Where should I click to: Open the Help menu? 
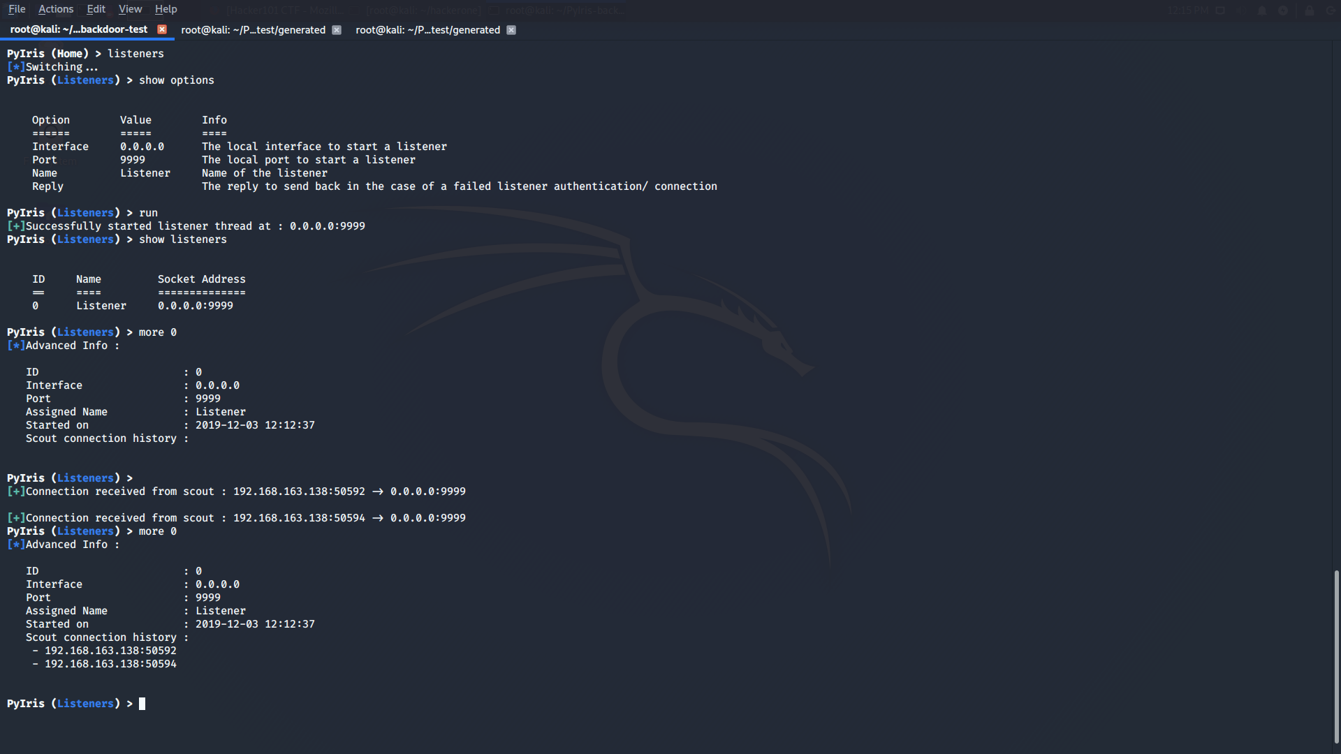[166, 9]
